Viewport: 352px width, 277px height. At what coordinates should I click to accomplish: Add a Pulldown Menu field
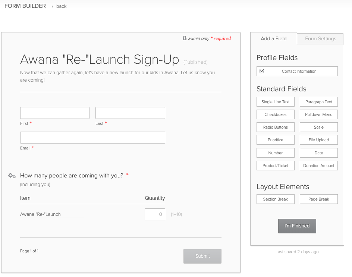(x=318, y=115)
